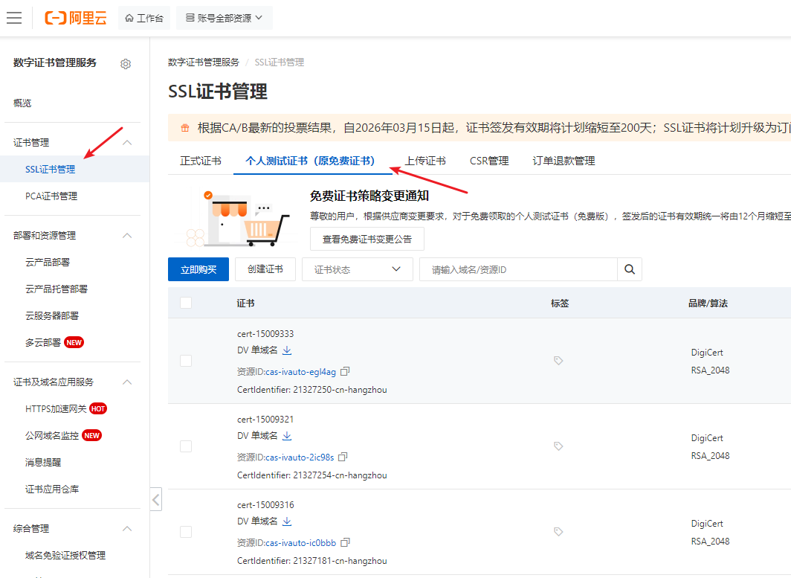Open the CSR管理 tab
The width and height of the screenshot is (791, 578).
489,161
